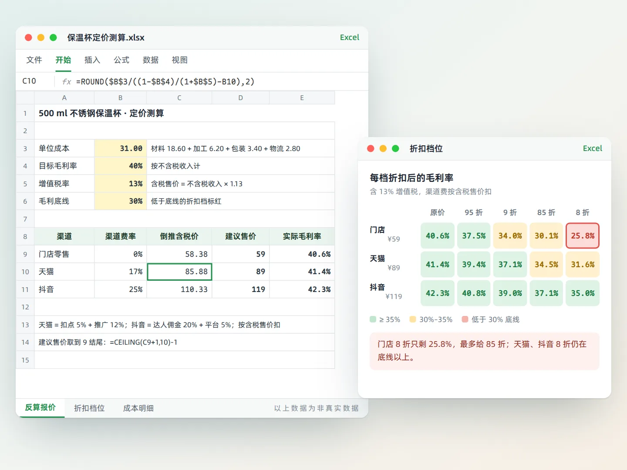This screenshot has width=627, height=470.
Task: Click the 渠道 header cell
Action: (64, 236)
